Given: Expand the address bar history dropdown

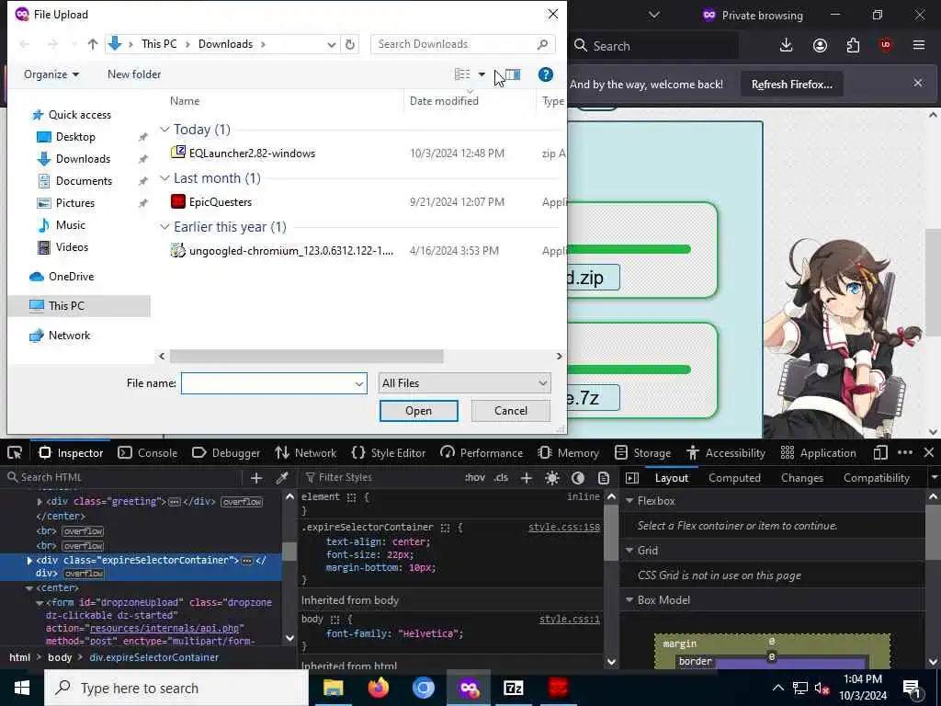Looking at the screenshot, I should pyautogui.click(x=331, y=44).
